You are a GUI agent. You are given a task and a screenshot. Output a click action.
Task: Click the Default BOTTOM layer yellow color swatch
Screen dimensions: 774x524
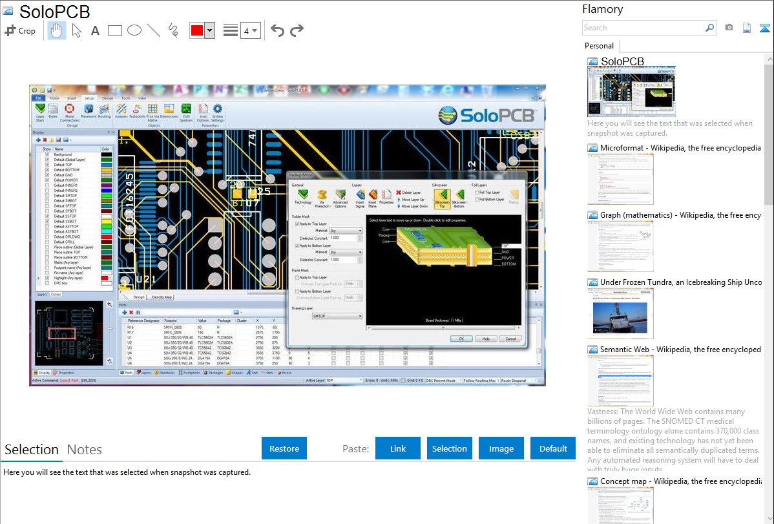[x=106, y=170]
